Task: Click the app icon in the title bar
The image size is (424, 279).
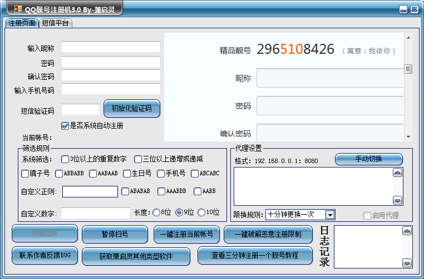Action: pyautogui.click(x=18, y=9)
